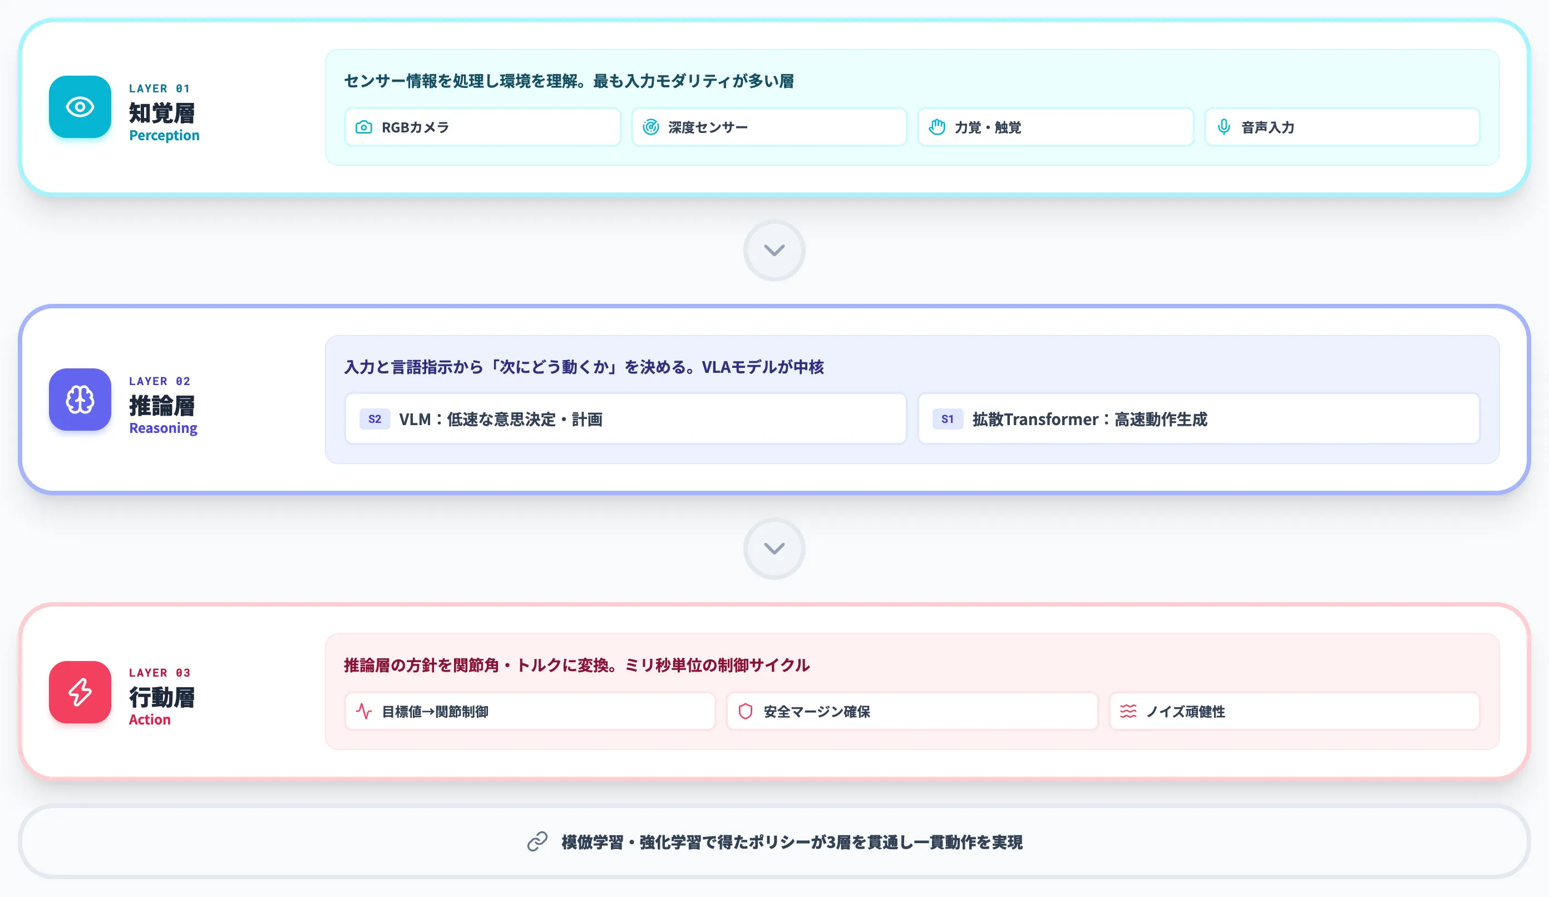1549x897 pixels.
Task: Click the LAYER 03 label
Action: click(160, 673)
